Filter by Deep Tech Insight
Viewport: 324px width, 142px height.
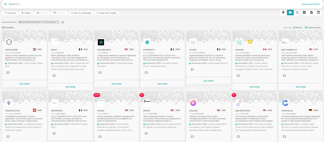[x=107, y=13]
